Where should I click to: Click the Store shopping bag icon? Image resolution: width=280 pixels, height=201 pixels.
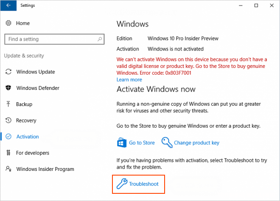pos(122,142)
